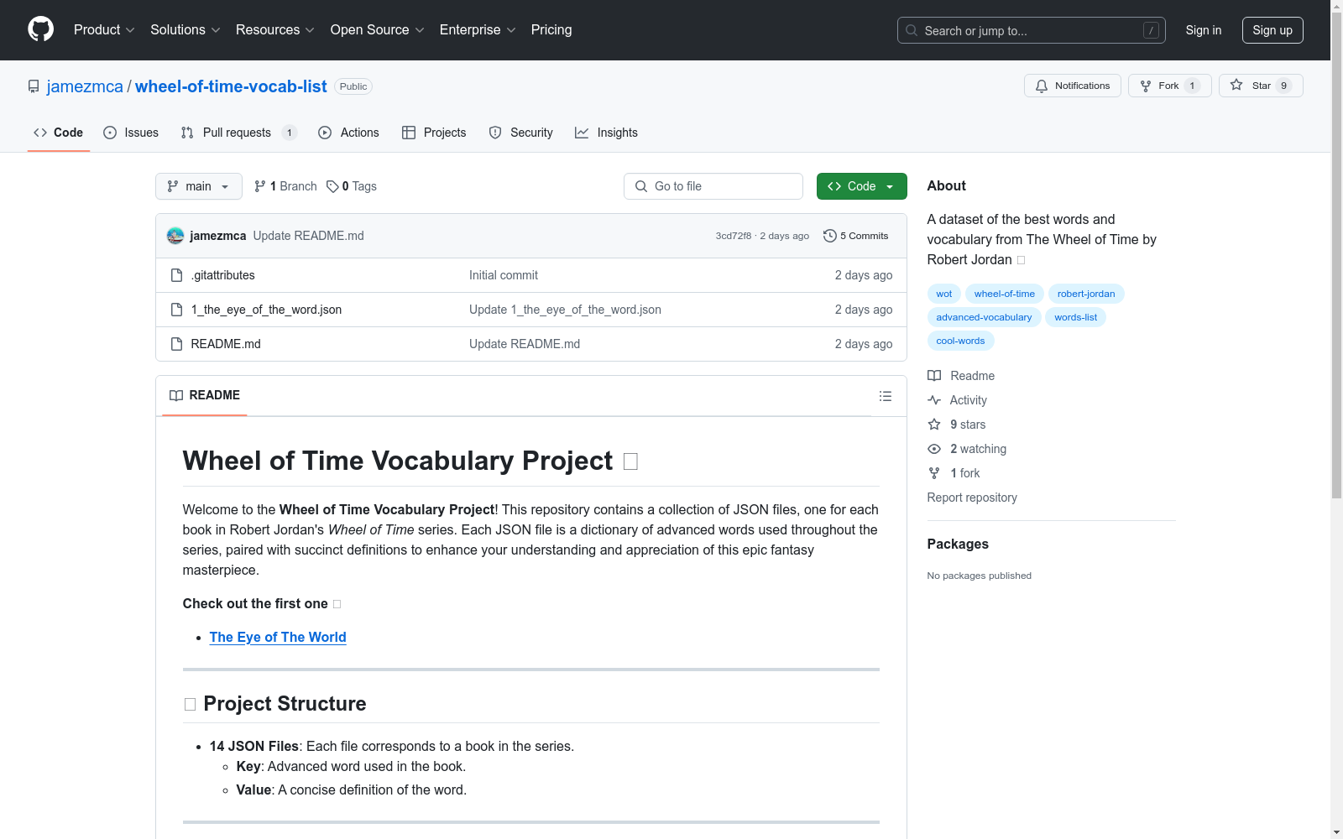Screen dimensions: 1343x839
Task: Expand the Resources menu
Action: [275, 30]
